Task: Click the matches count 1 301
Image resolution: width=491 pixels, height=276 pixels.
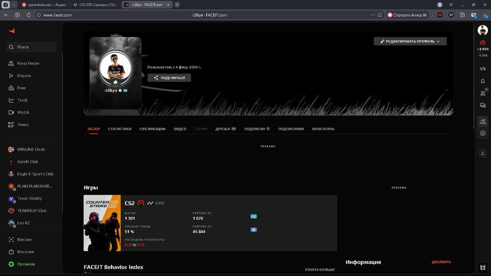Action: click(130, 219)
